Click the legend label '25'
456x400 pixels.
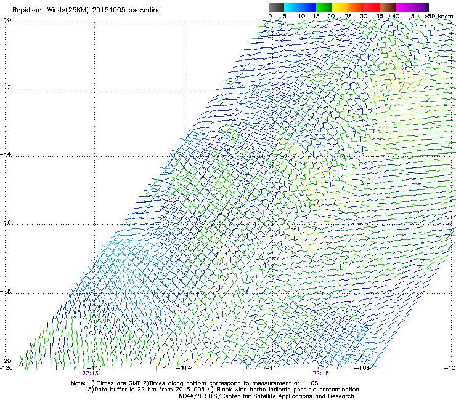click(x=348, y=17)
